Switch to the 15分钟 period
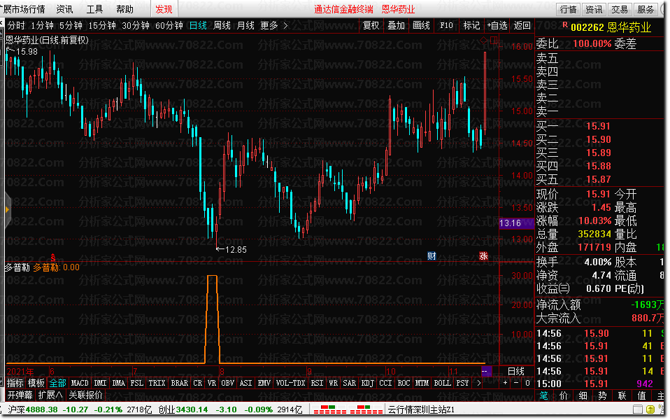The image size is (670, 420). [102, 26]
